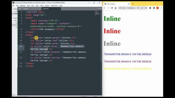Click the blue Элементтің paragraph in browser
Viewport: 175px width, 98px height.
(x=127, y=54)
